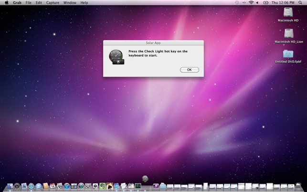Open the File menu

(28, 3)
